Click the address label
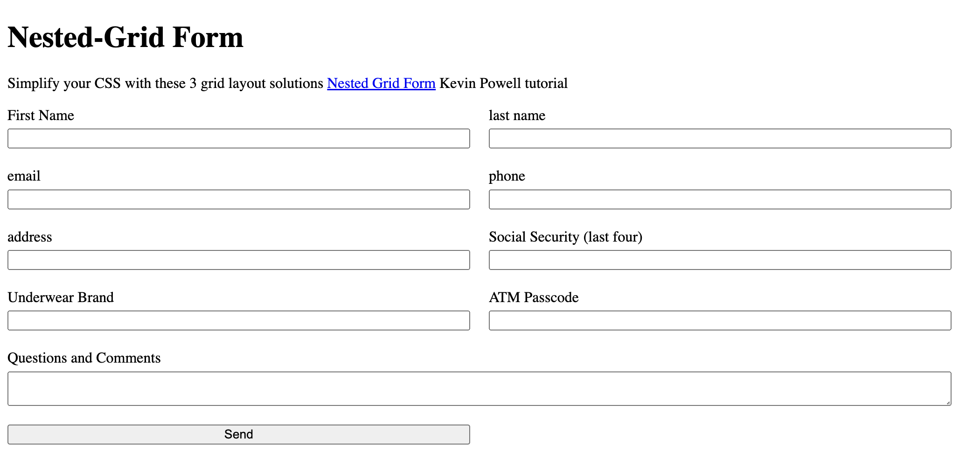This screenshot has height=472, width=959. point(30,237)
